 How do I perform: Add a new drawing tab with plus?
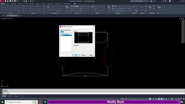(21, 16)
